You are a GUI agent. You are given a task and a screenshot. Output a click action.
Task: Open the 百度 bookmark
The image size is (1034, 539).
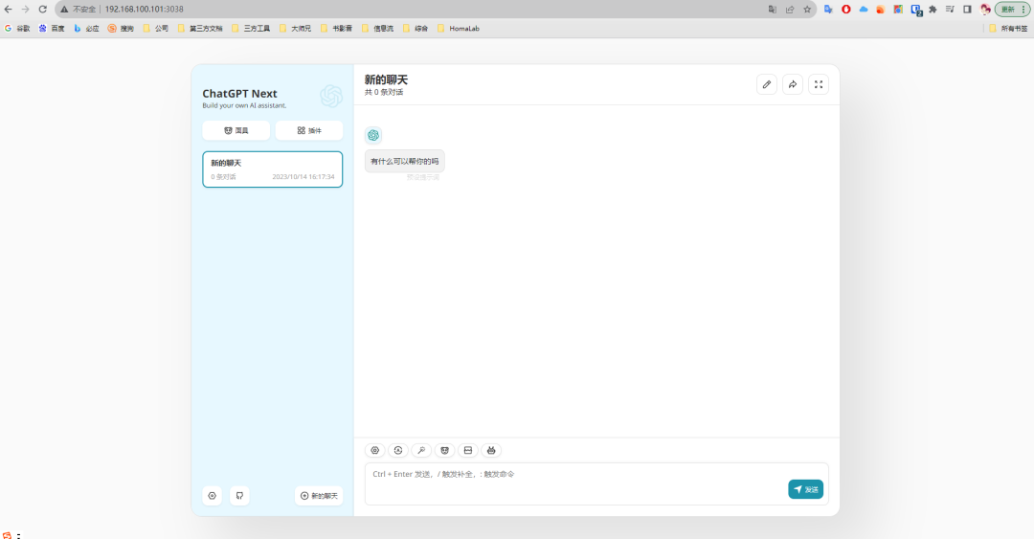point(52,29)
